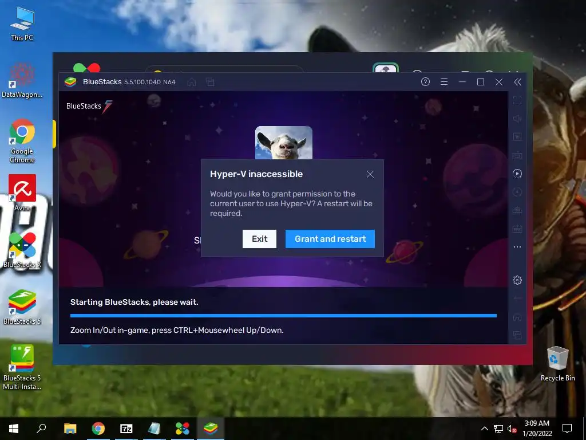Toggle full screen in BlueStacks sidebar

(517, 100)
